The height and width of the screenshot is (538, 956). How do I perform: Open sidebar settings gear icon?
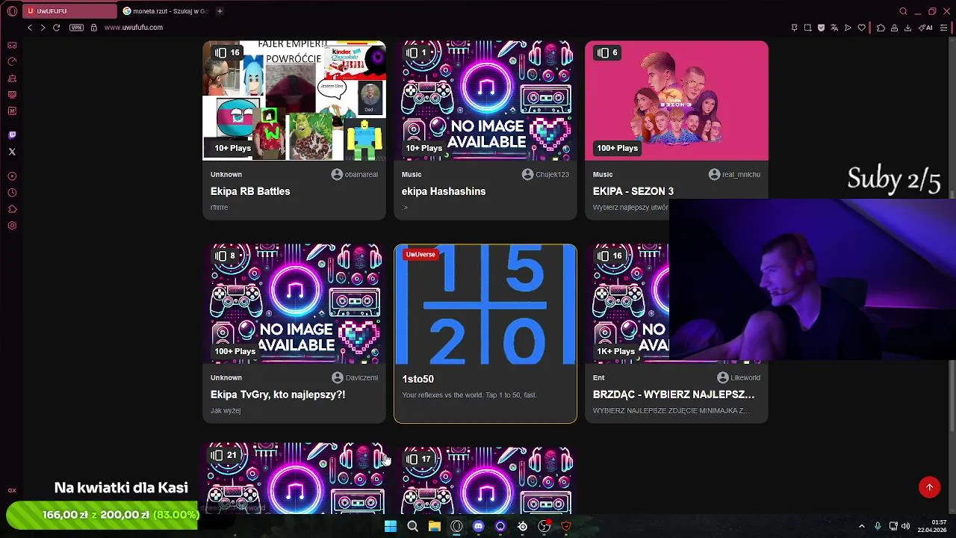(12, 226)
